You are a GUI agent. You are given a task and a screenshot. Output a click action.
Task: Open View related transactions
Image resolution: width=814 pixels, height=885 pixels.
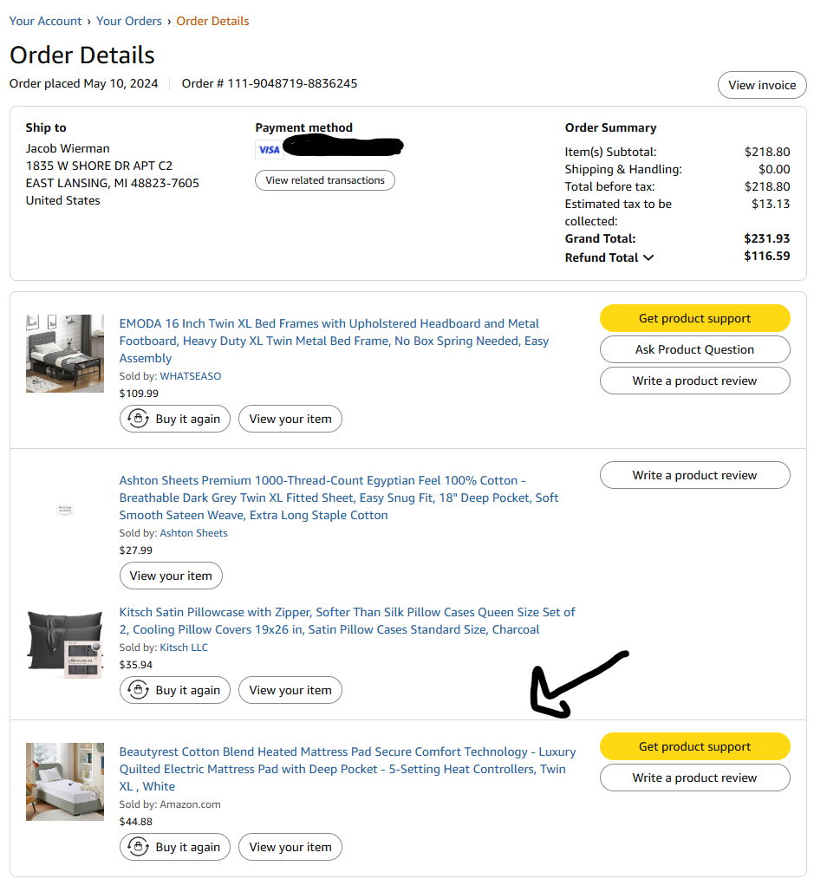325,180
